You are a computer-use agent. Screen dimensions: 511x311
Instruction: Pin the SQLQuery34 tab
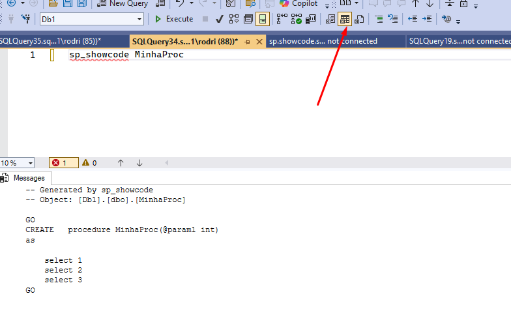click(x=248, y=42)
